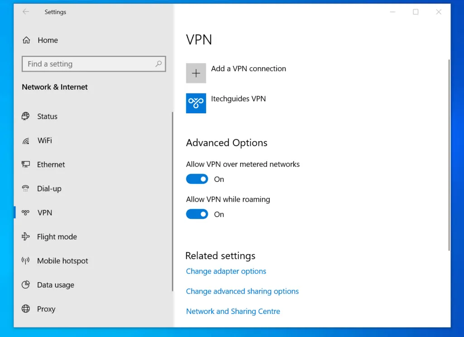Select the Flight mode airplane icon

(25, 236)
